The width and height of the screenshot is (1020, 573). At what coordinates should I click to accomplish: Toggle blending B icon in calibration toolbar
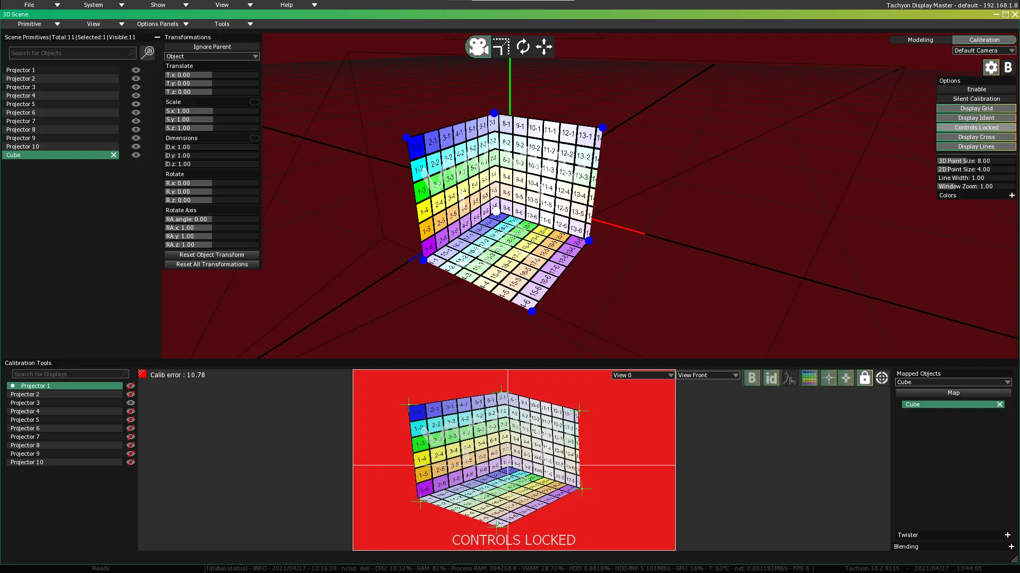(x=752, y=378)
